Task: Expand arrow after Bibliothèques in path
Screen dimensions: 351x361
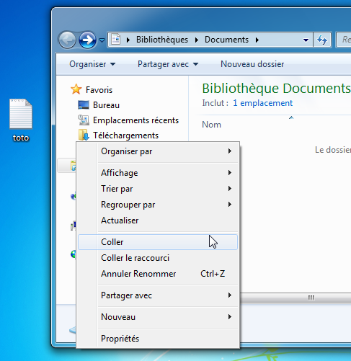Action: point(197,40)
